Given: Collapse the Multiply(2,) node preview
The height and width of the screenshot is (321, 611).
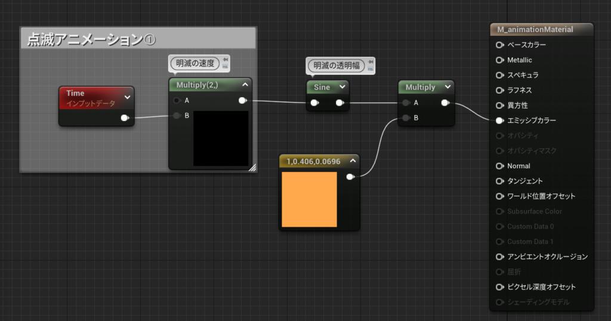Looking at the screenshot, I should tap(245, 85).
